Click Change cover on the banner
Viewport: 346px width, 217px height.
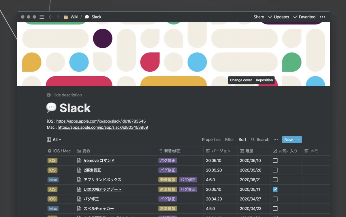point(241,80)
